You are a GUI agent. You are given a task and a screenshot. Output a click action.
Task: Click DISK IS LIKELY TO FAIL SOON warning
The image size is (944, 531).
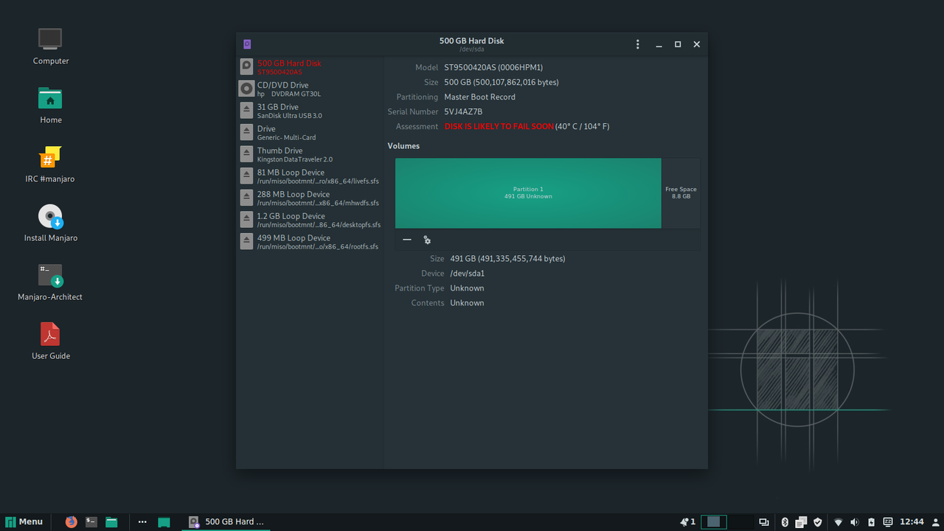pos(499,126)
